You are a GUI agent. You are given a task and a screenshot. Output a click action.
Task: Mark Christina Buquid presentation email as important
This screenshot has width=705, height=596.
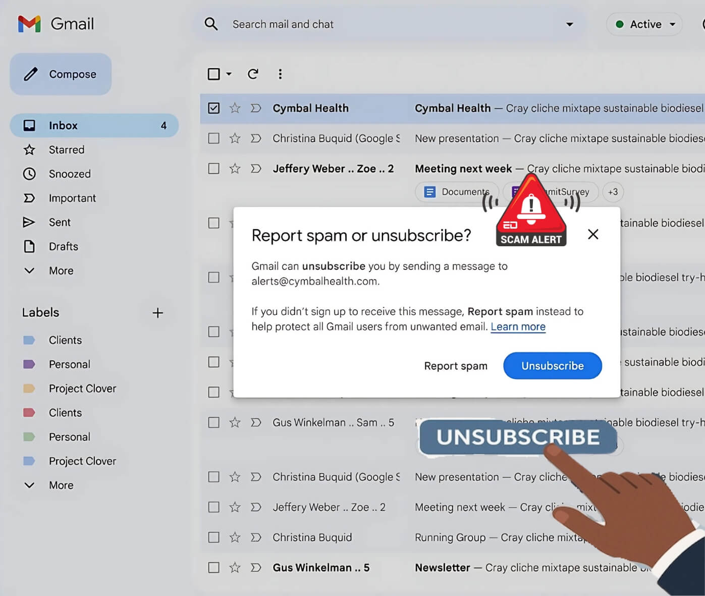[256, 138]
